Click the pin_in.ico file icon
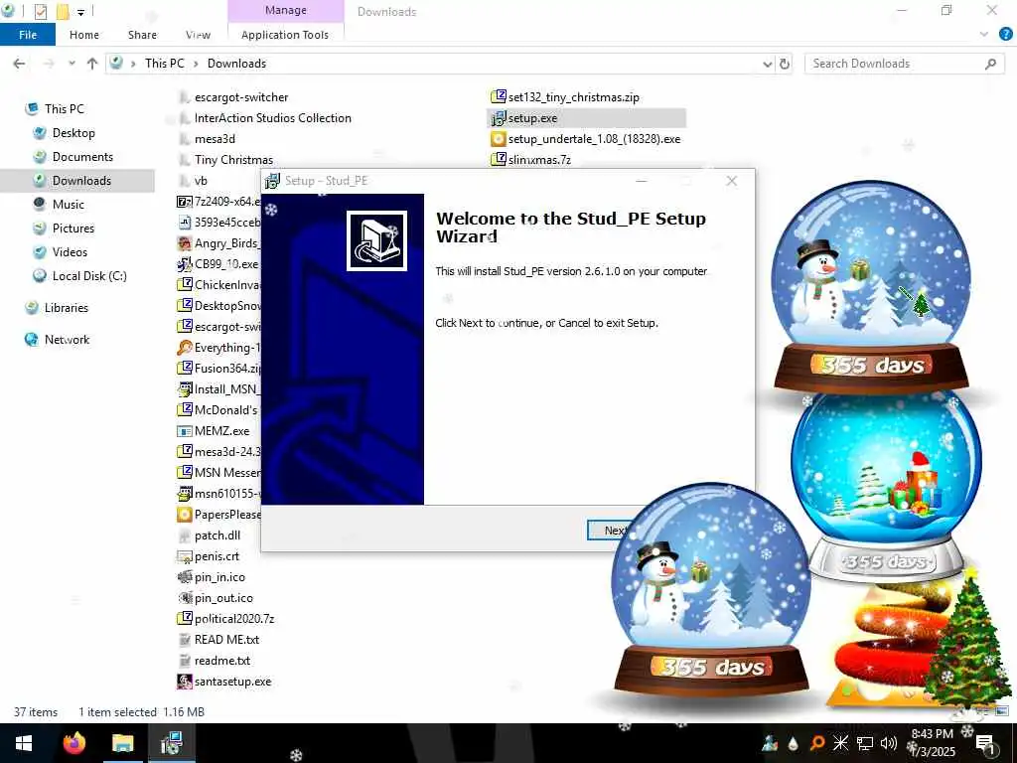The width and height of the screenshot is (1017, 763). 185,577
